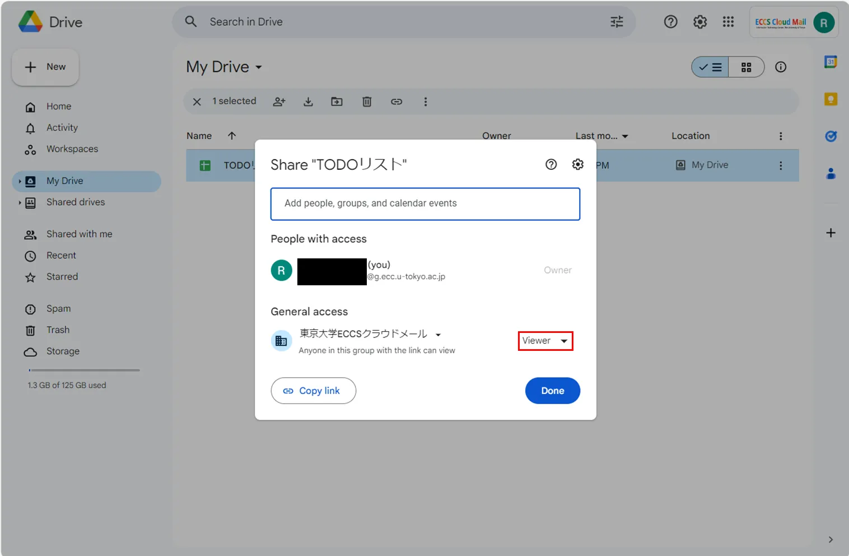Screen dimensions: 849x556
Task: Click the New button
Action: [x=45, y=67]
